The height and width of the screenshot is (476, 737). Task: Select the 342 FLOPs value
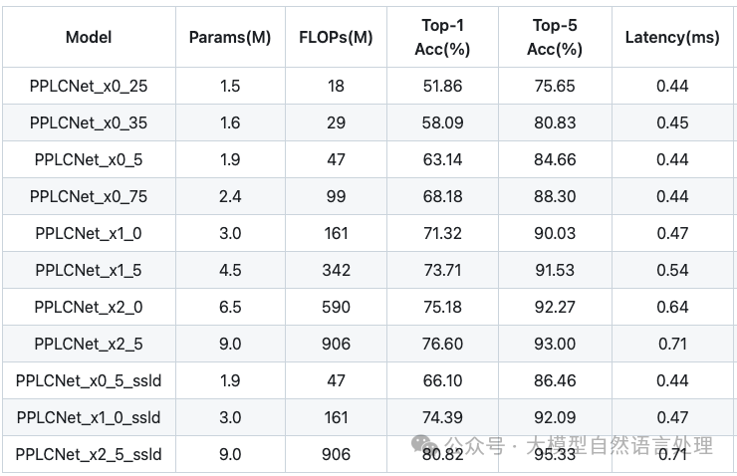(336, 270)
